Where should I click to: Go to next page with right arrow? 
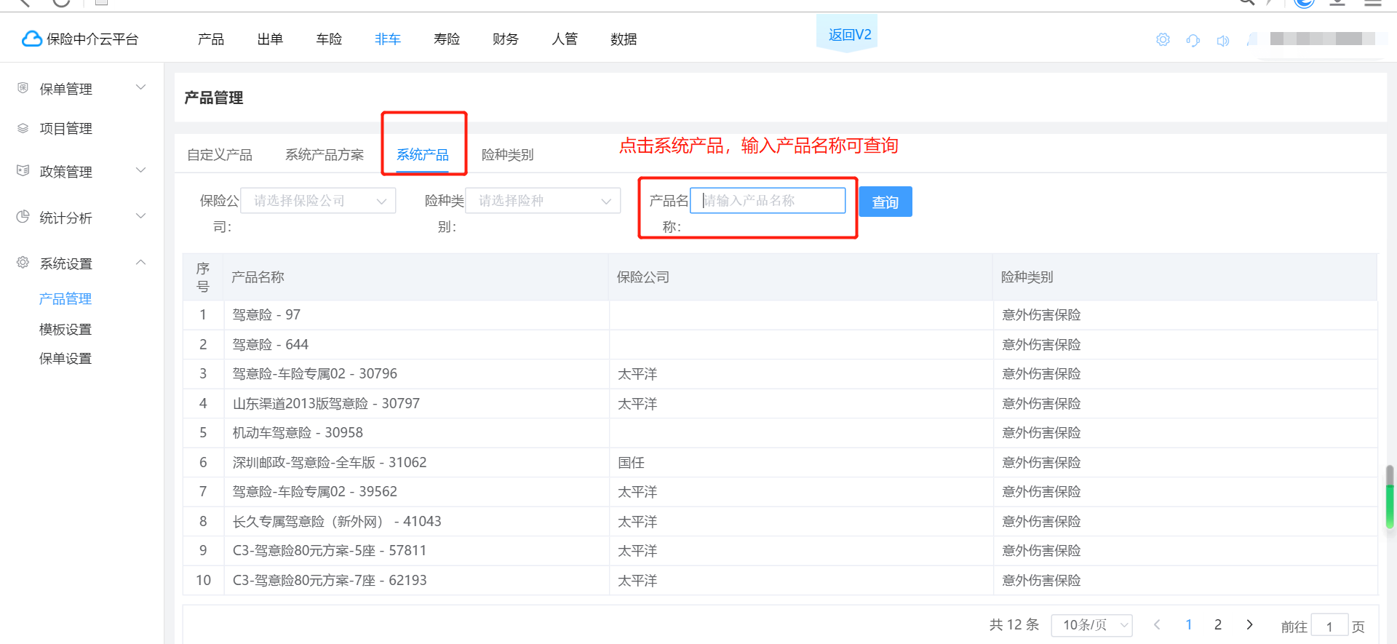point(1249,624)
